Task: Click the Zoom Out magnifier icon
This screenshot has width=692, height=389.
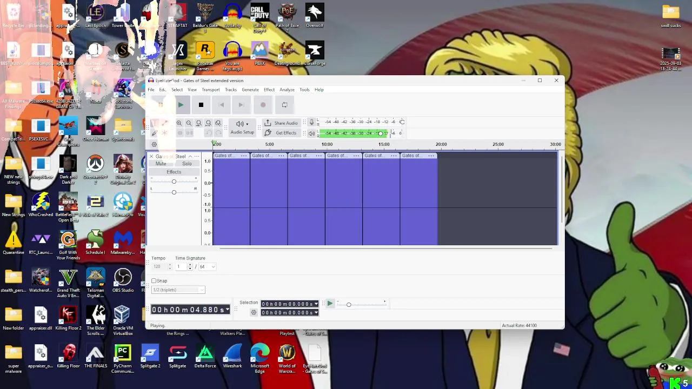Action: click(189, 123)
